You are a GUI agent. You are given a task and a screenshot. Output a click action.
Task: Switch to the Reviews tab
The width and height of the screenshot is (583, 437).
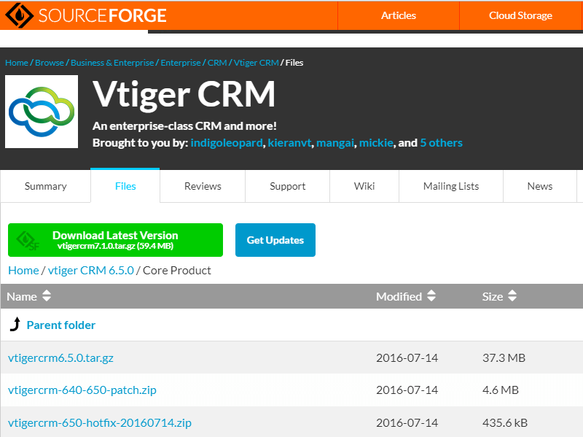coord(203,186)
